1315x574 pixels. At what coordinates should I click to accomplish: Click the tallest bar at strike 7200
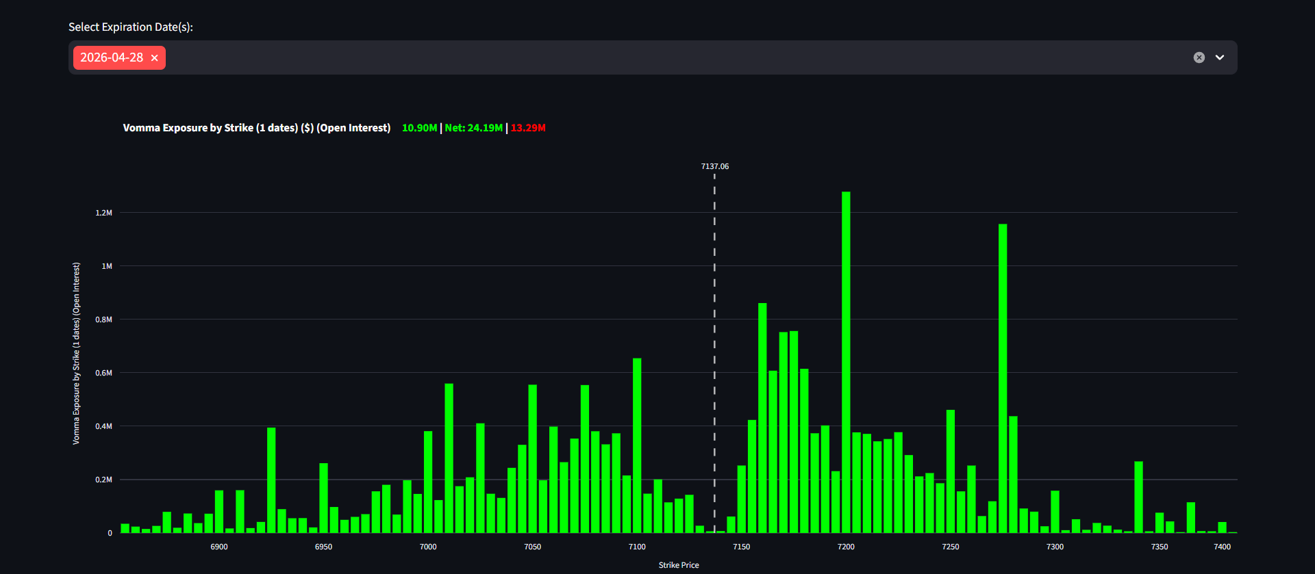point(846,363)
